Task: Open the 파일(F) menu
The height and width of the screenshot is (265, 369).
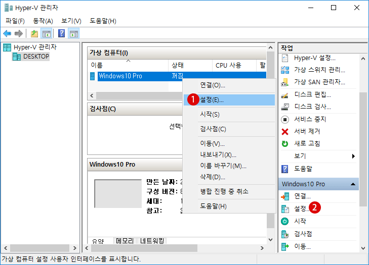Action: [15, 21]
